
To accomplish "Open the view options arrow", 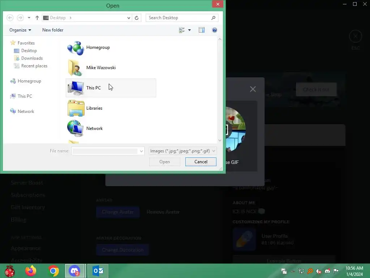I will pyautogui.click(x=189, y=30).
